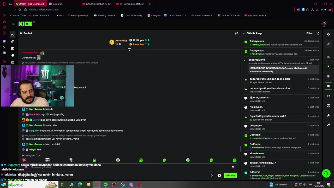The width and height of the screenshot is (334, 188).
Task: Click the ejderin_uyanisicr follow entry
Action: (282, 99)
